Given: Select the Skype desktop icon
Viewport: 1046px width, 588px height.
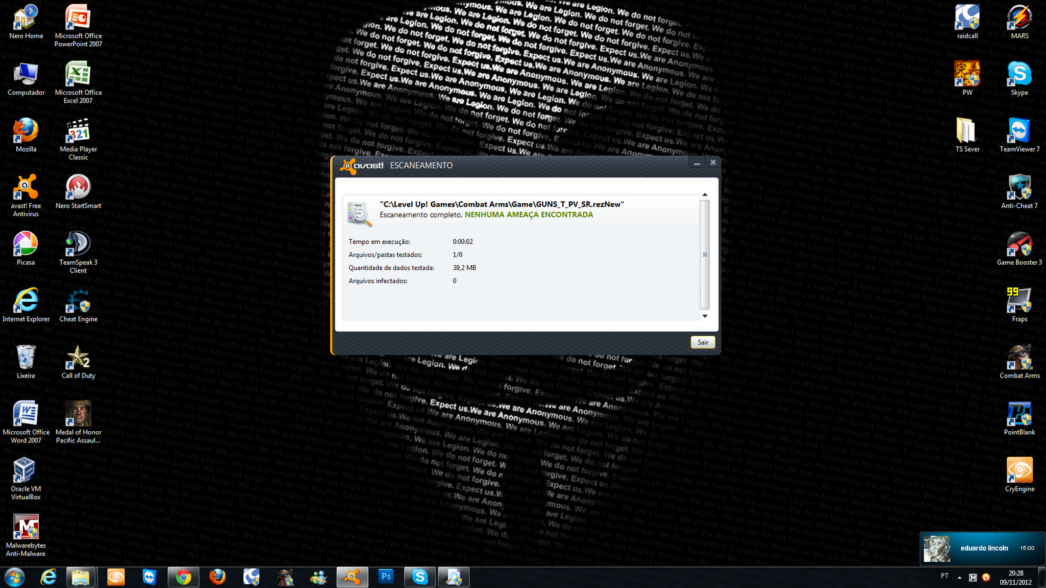Looking at the screenshot, I should pyautogui.click(x=1020, y=78).
